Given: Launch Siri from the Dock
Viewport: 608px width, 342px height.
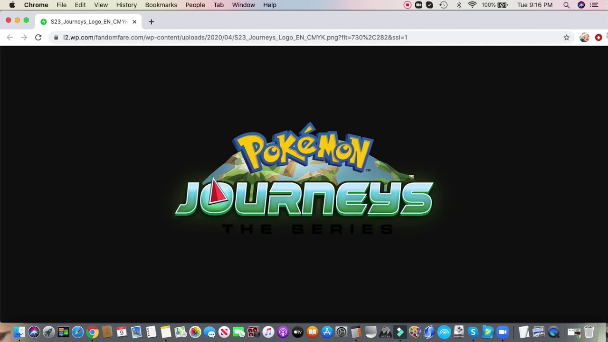Looking at the screenshot, I should [34, 332].
